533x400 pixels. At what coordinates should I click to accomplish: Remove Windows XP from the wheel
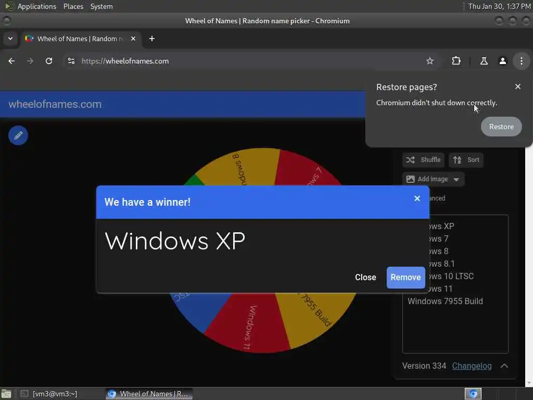coord(405,278)
